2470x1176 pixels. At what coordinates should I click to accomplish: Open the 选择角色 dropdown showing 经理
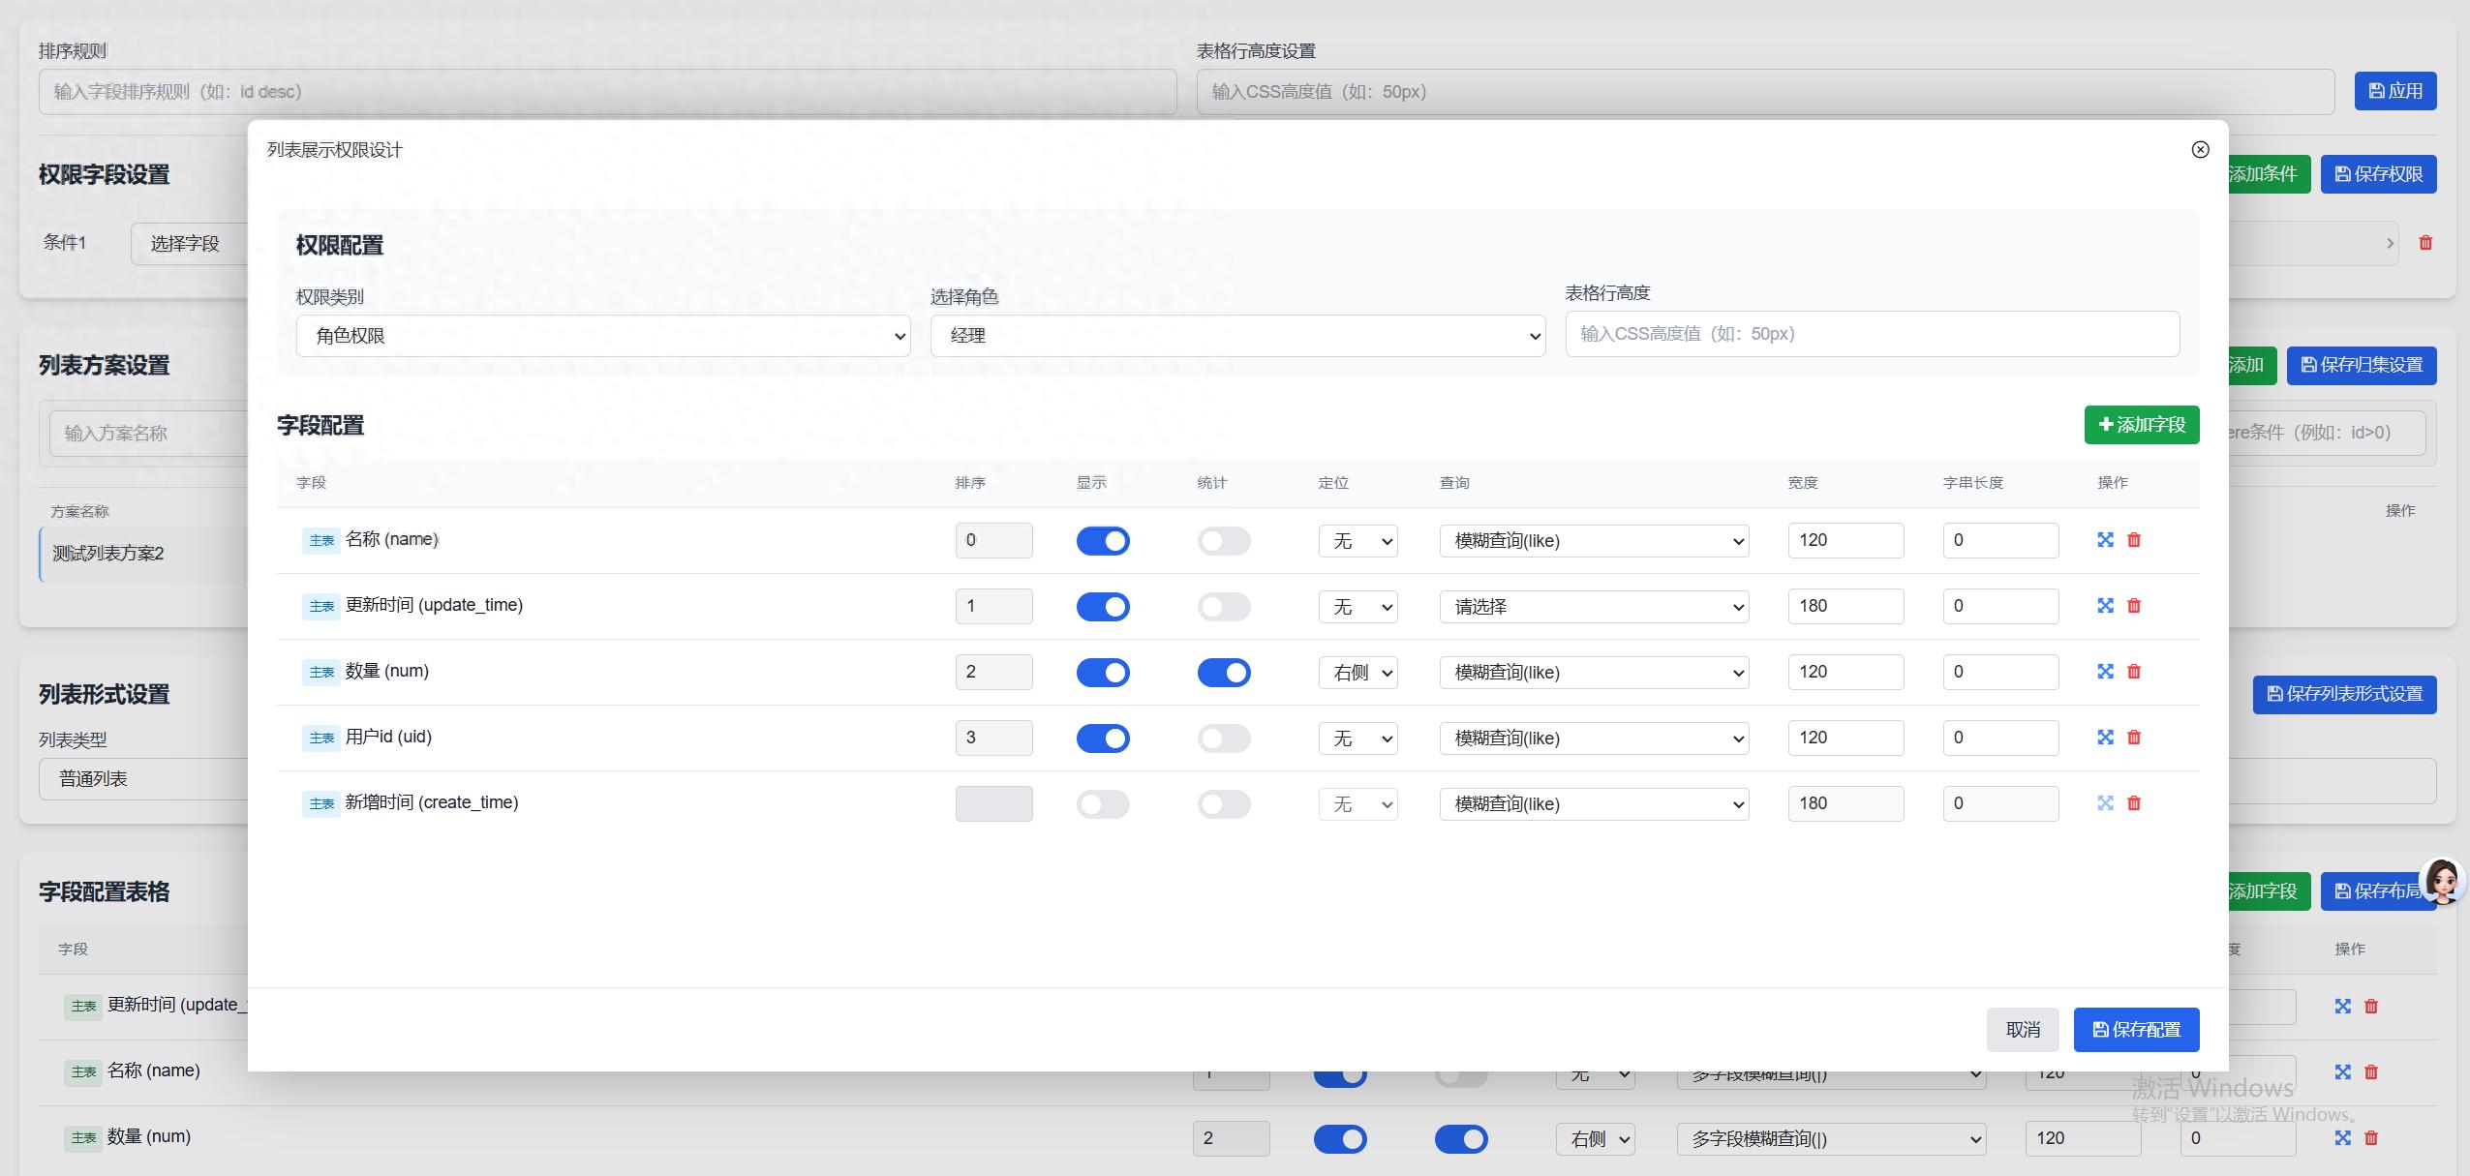(x=1236, y=336)
